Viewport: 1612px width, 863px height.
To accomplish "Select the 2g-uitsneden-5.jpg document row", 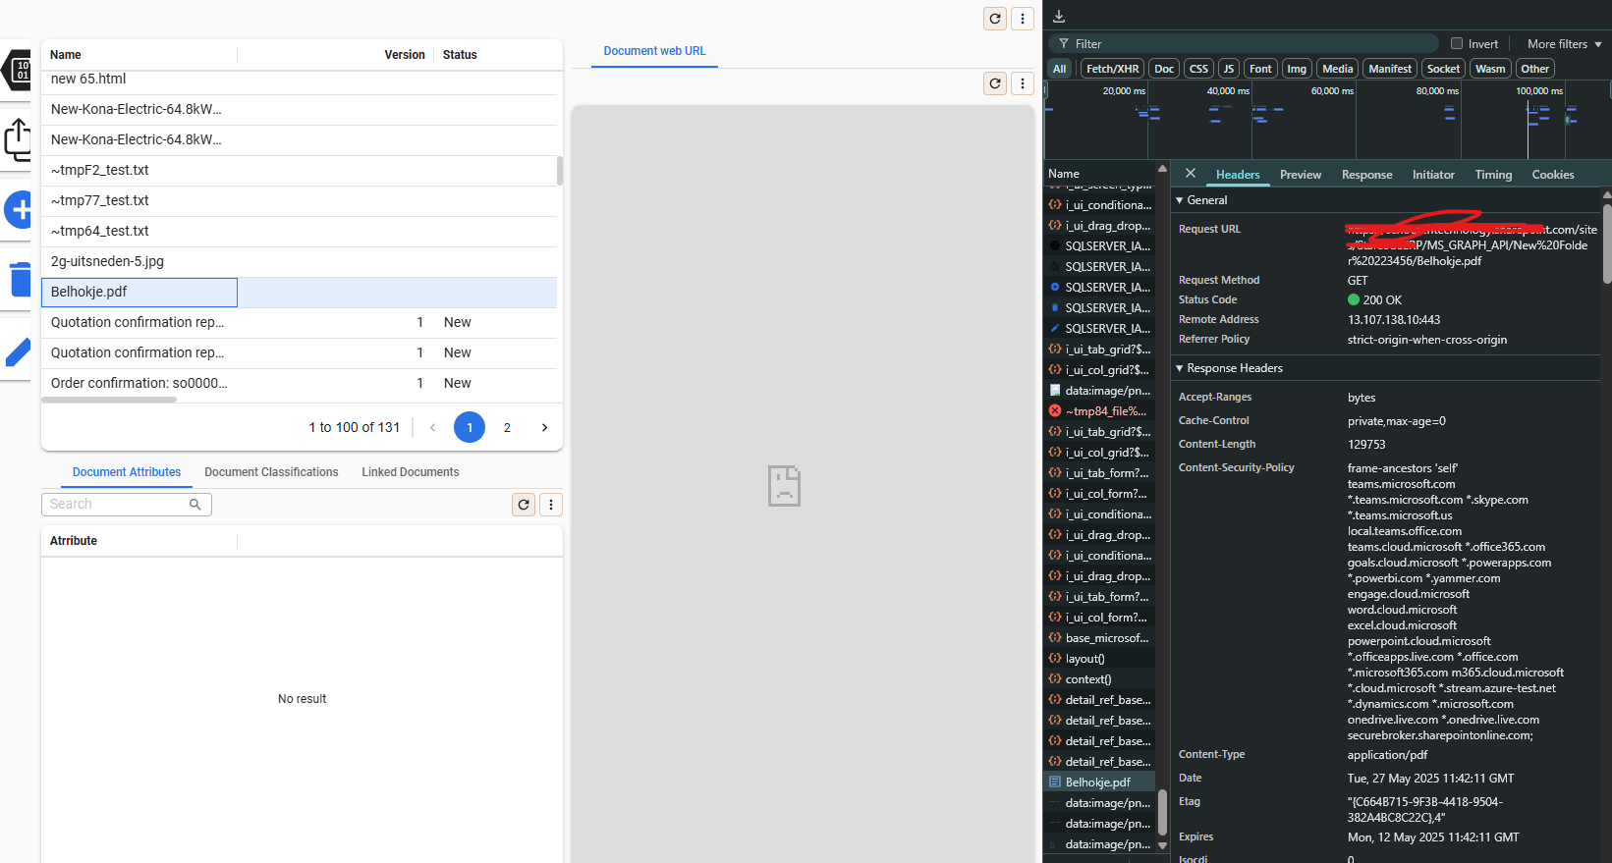I will pyautogui.click(x=299, y=261).
